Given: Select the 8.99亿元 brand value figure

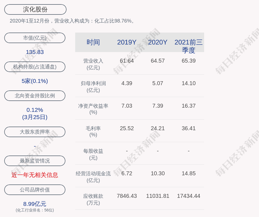Looking at the screenshot, I should click(x=35, y=204).
